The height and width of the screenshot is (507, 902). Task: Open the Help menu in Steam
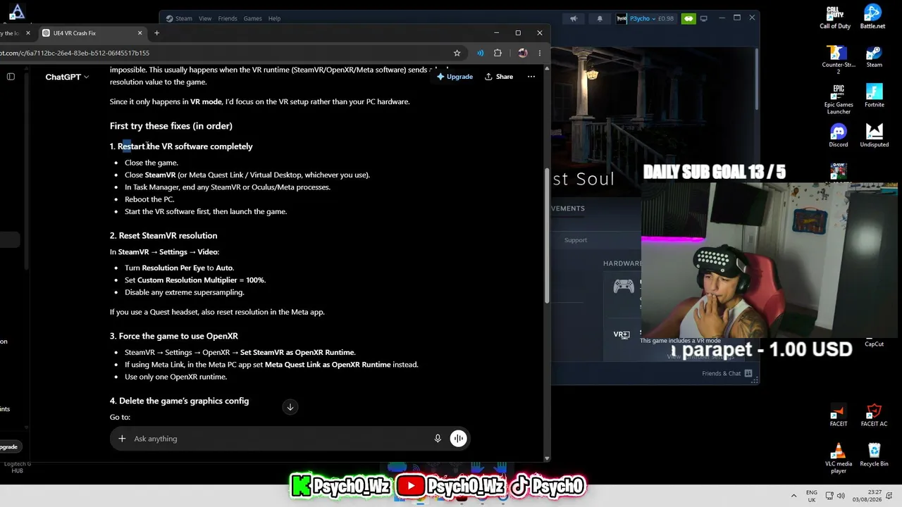tap(274, 18)
